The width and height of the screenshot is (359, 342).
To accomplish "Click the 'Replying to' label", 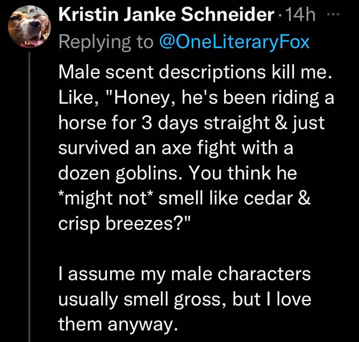I will (x=107, y=42).
